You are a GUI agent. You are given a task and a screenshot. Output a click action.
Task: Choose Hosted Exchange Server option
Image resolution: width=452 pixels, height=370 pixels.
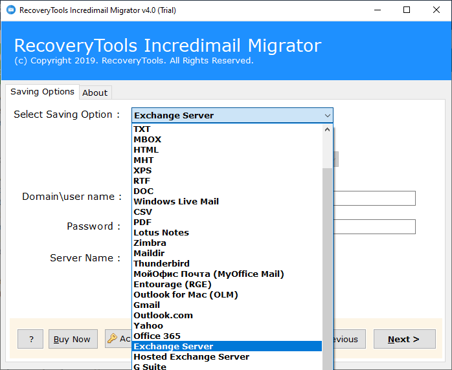[227, 357]
